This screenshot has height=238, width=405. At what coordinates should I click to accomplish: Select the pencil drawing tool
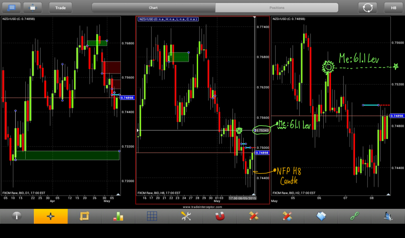pyautogui.click(x=253, y=216)
